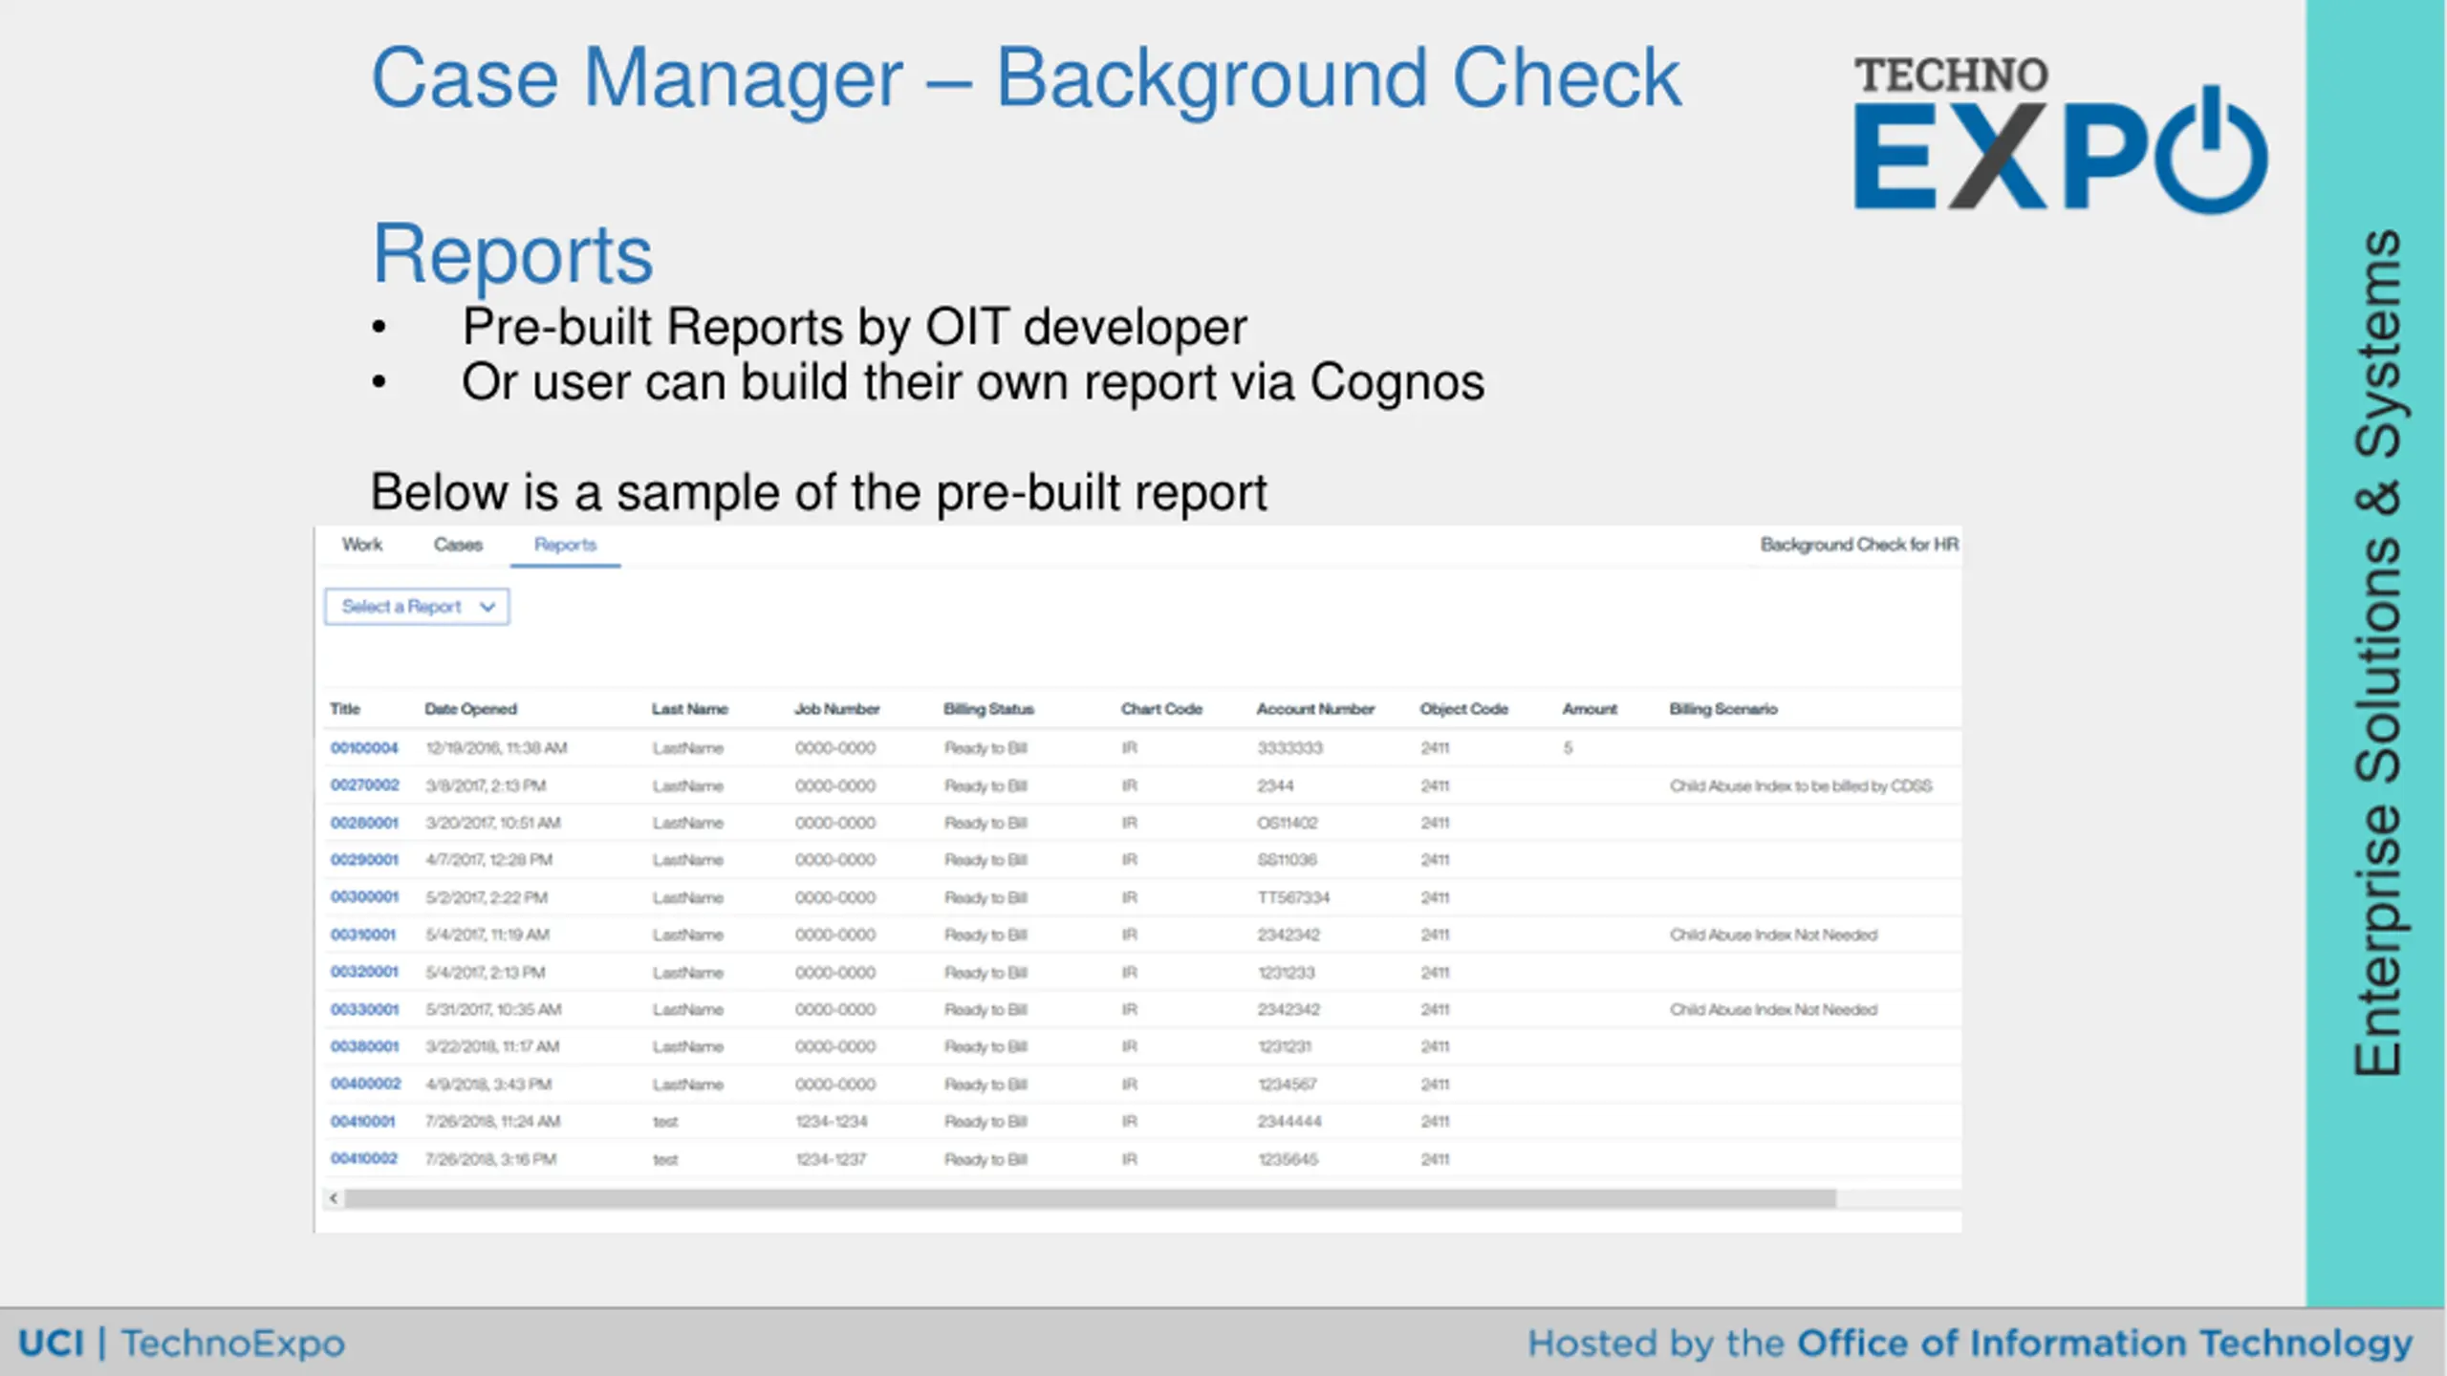Click date 7/26/2018, 3:16 PM

490,1160
